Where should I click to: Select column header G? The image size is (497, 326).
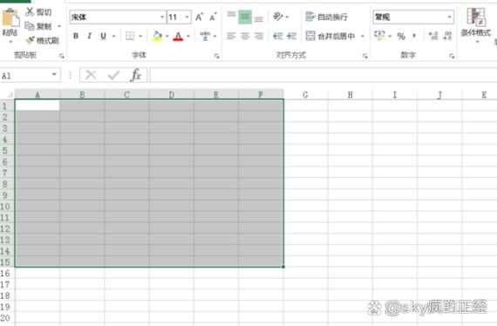(305, 94)
